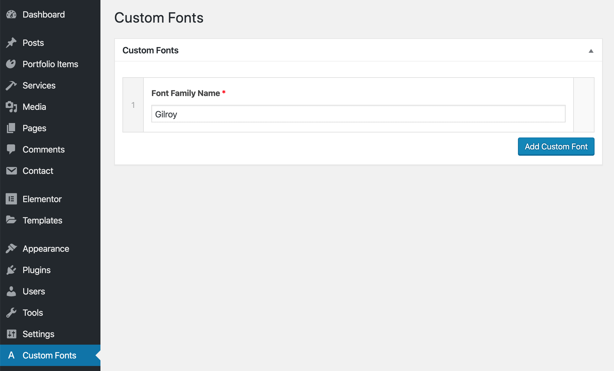
Task: Go to the Templates menu item
Action: pyautogui.click(x=42, y=220)
